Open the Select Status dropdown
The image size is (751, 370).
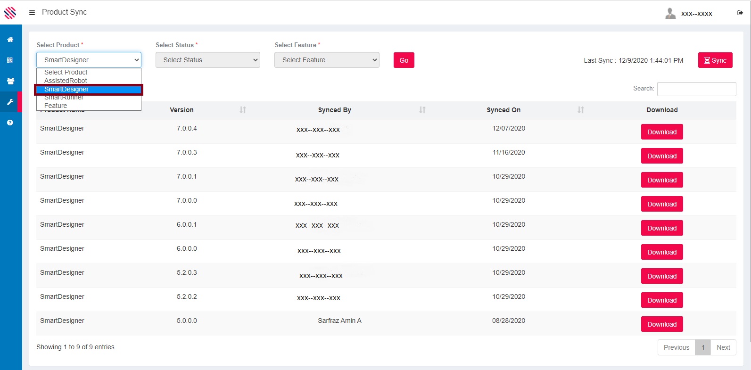click(x=207, y=60)
